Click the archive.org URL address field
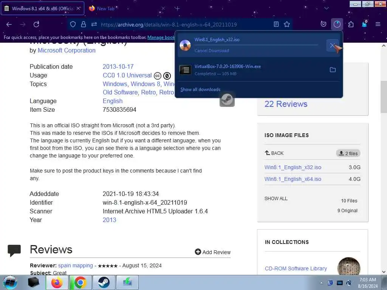 pos(169,25)
